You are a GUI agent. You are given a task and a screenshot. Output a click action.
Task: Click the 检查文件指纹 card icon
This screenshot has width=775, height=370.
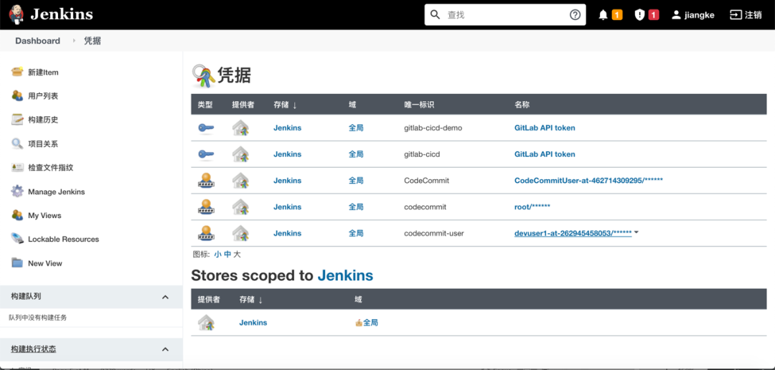coord(17,168)
